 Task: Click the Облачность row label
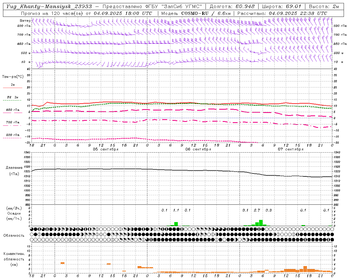pos(14,236)
